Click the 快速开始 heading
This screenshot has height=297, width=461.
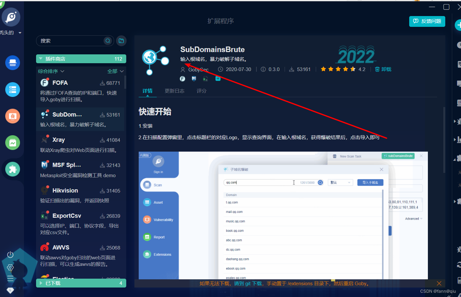click(x=155, y=112)
